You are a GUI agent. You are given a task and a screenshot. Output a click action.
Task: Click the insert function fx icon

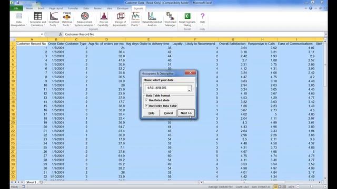[x=61, y=34]
